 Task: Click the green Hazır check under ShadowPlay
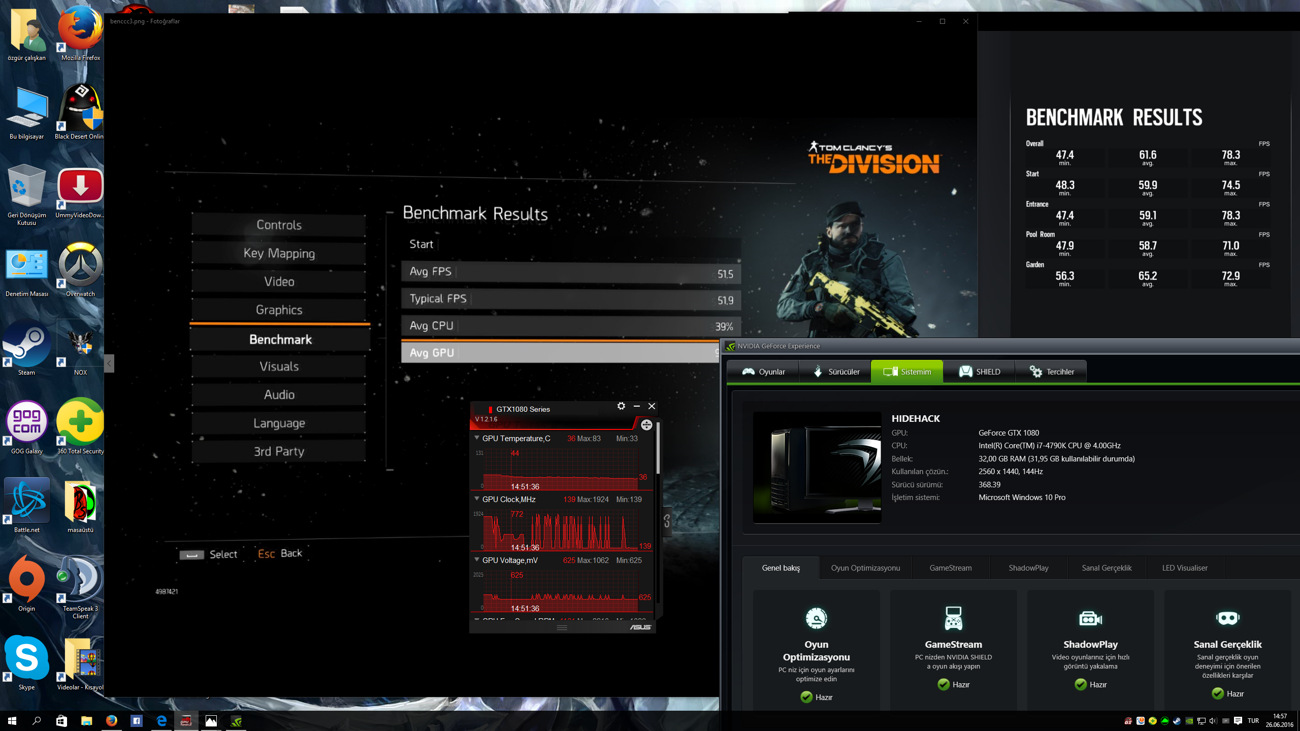[1081, 684]
